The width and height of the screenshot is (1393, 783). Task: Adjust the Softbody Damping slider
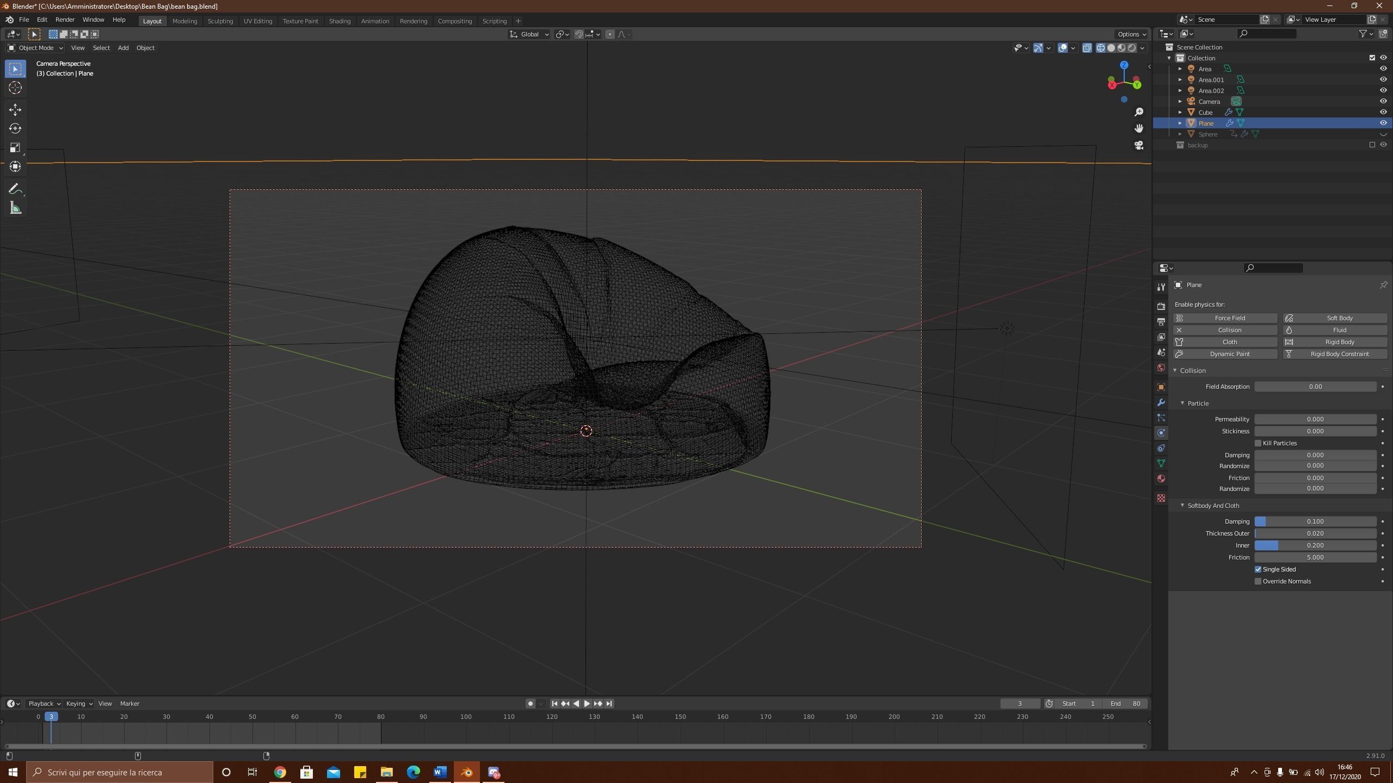(x=1315, y=521)
